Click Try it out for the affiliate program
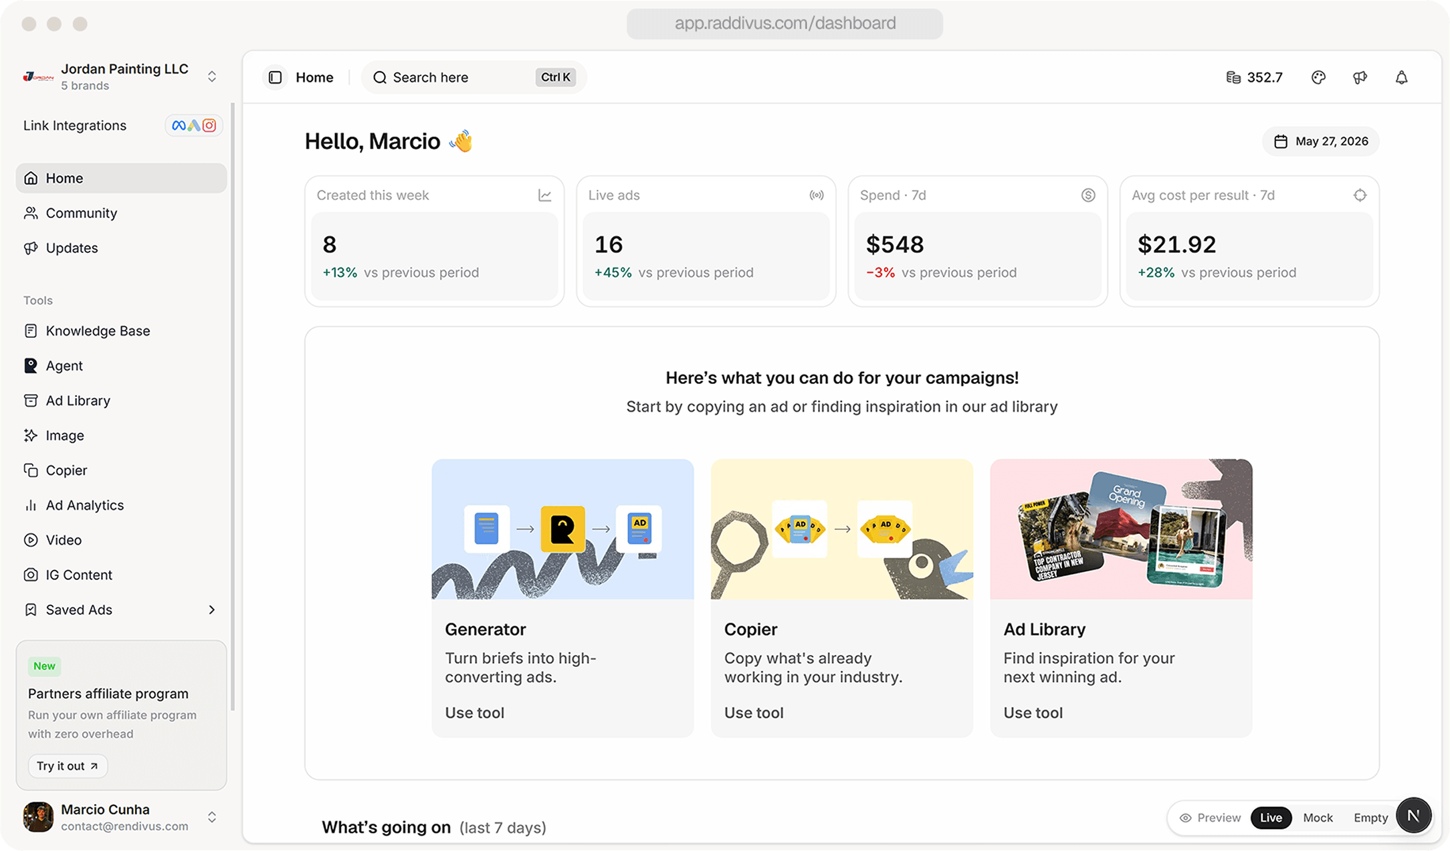This screenshot has height=851, width=1450. [68, 766]
